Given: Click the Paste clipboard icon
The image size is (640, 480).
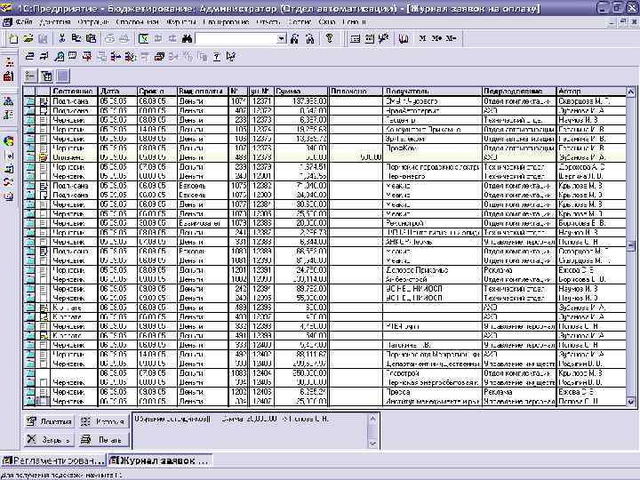Looking at the screenshot, I should click(x=92, y=39).
